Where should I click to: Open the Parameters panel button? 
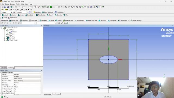coord(59,12)
